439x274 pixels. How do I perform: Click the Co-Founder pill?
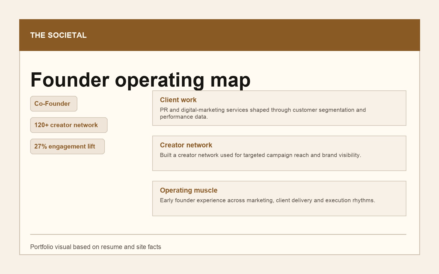[54, 104]
